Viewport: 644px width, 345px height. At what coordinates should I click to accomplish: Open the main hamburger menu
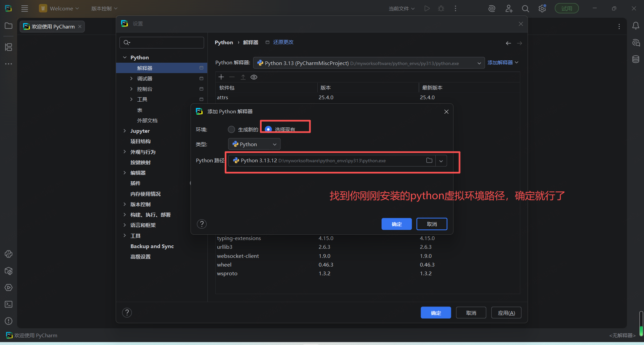click(24, 8)
